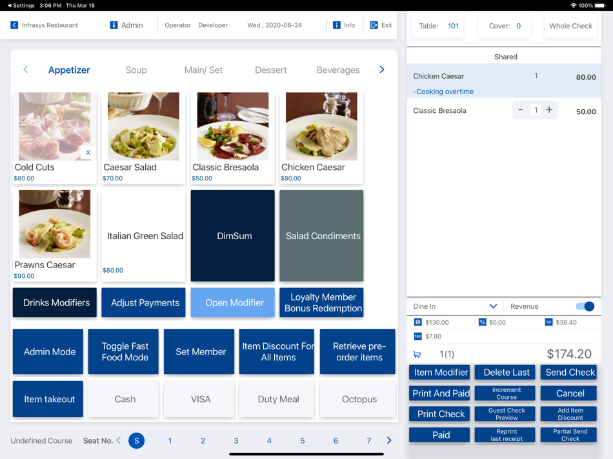This screenshot has width=613, height=459.
Task: Open the Dessert tab
Action: tap(270, 70)
